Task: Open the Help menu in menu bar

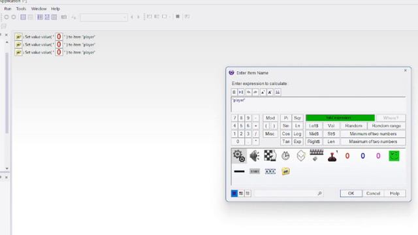Action: point(56,8)
